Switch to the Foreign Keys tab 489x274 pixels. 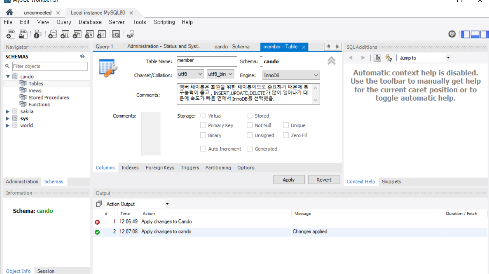[x=160, y=168]
